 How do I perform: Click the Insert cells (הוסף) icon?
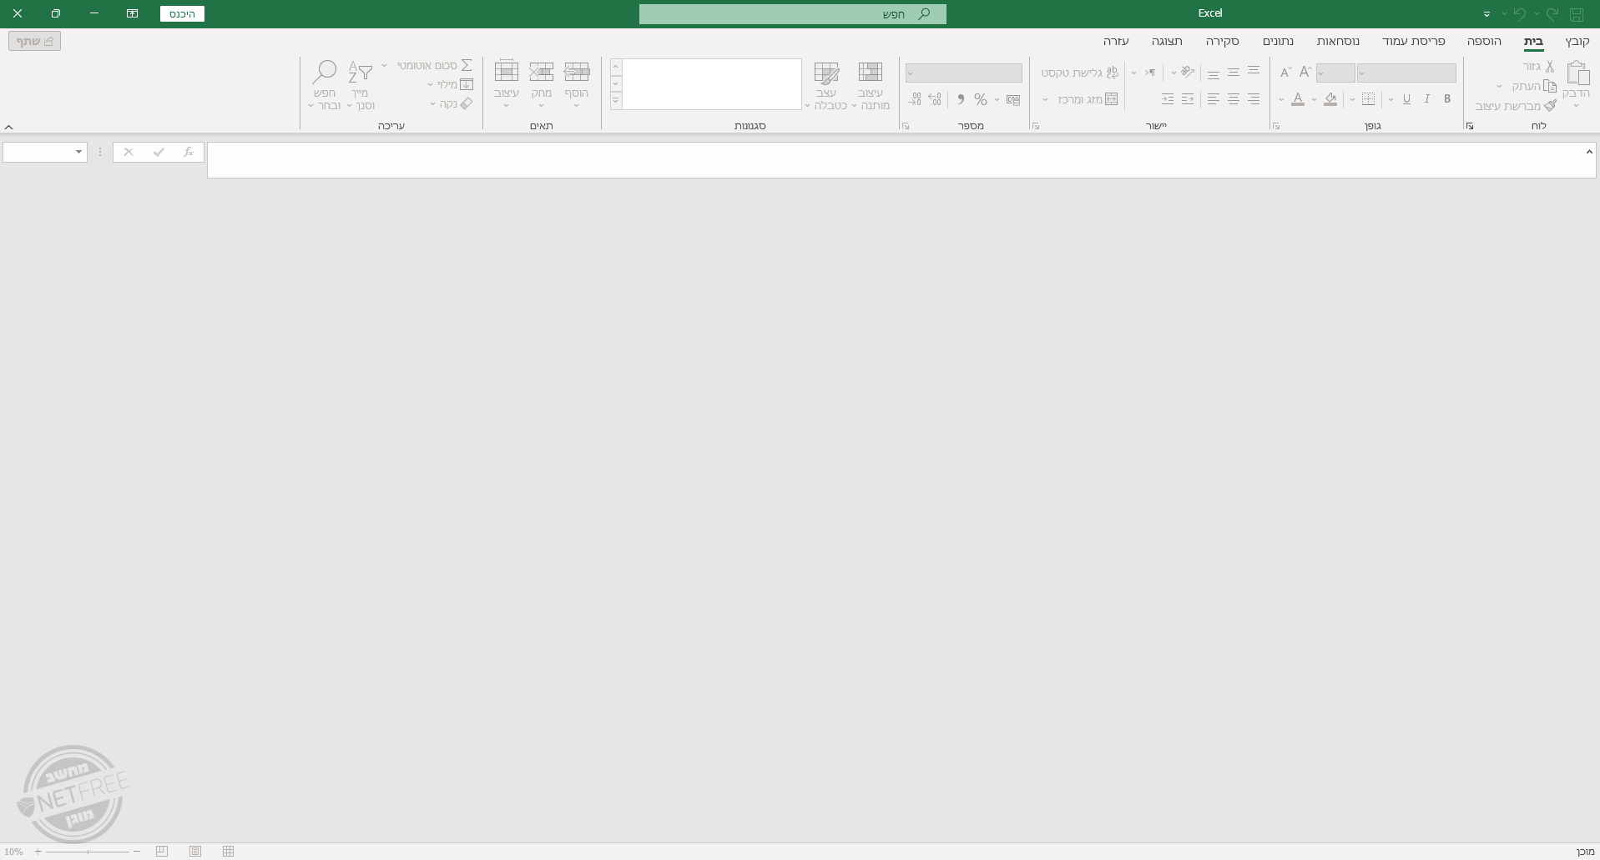pos(577,73)
